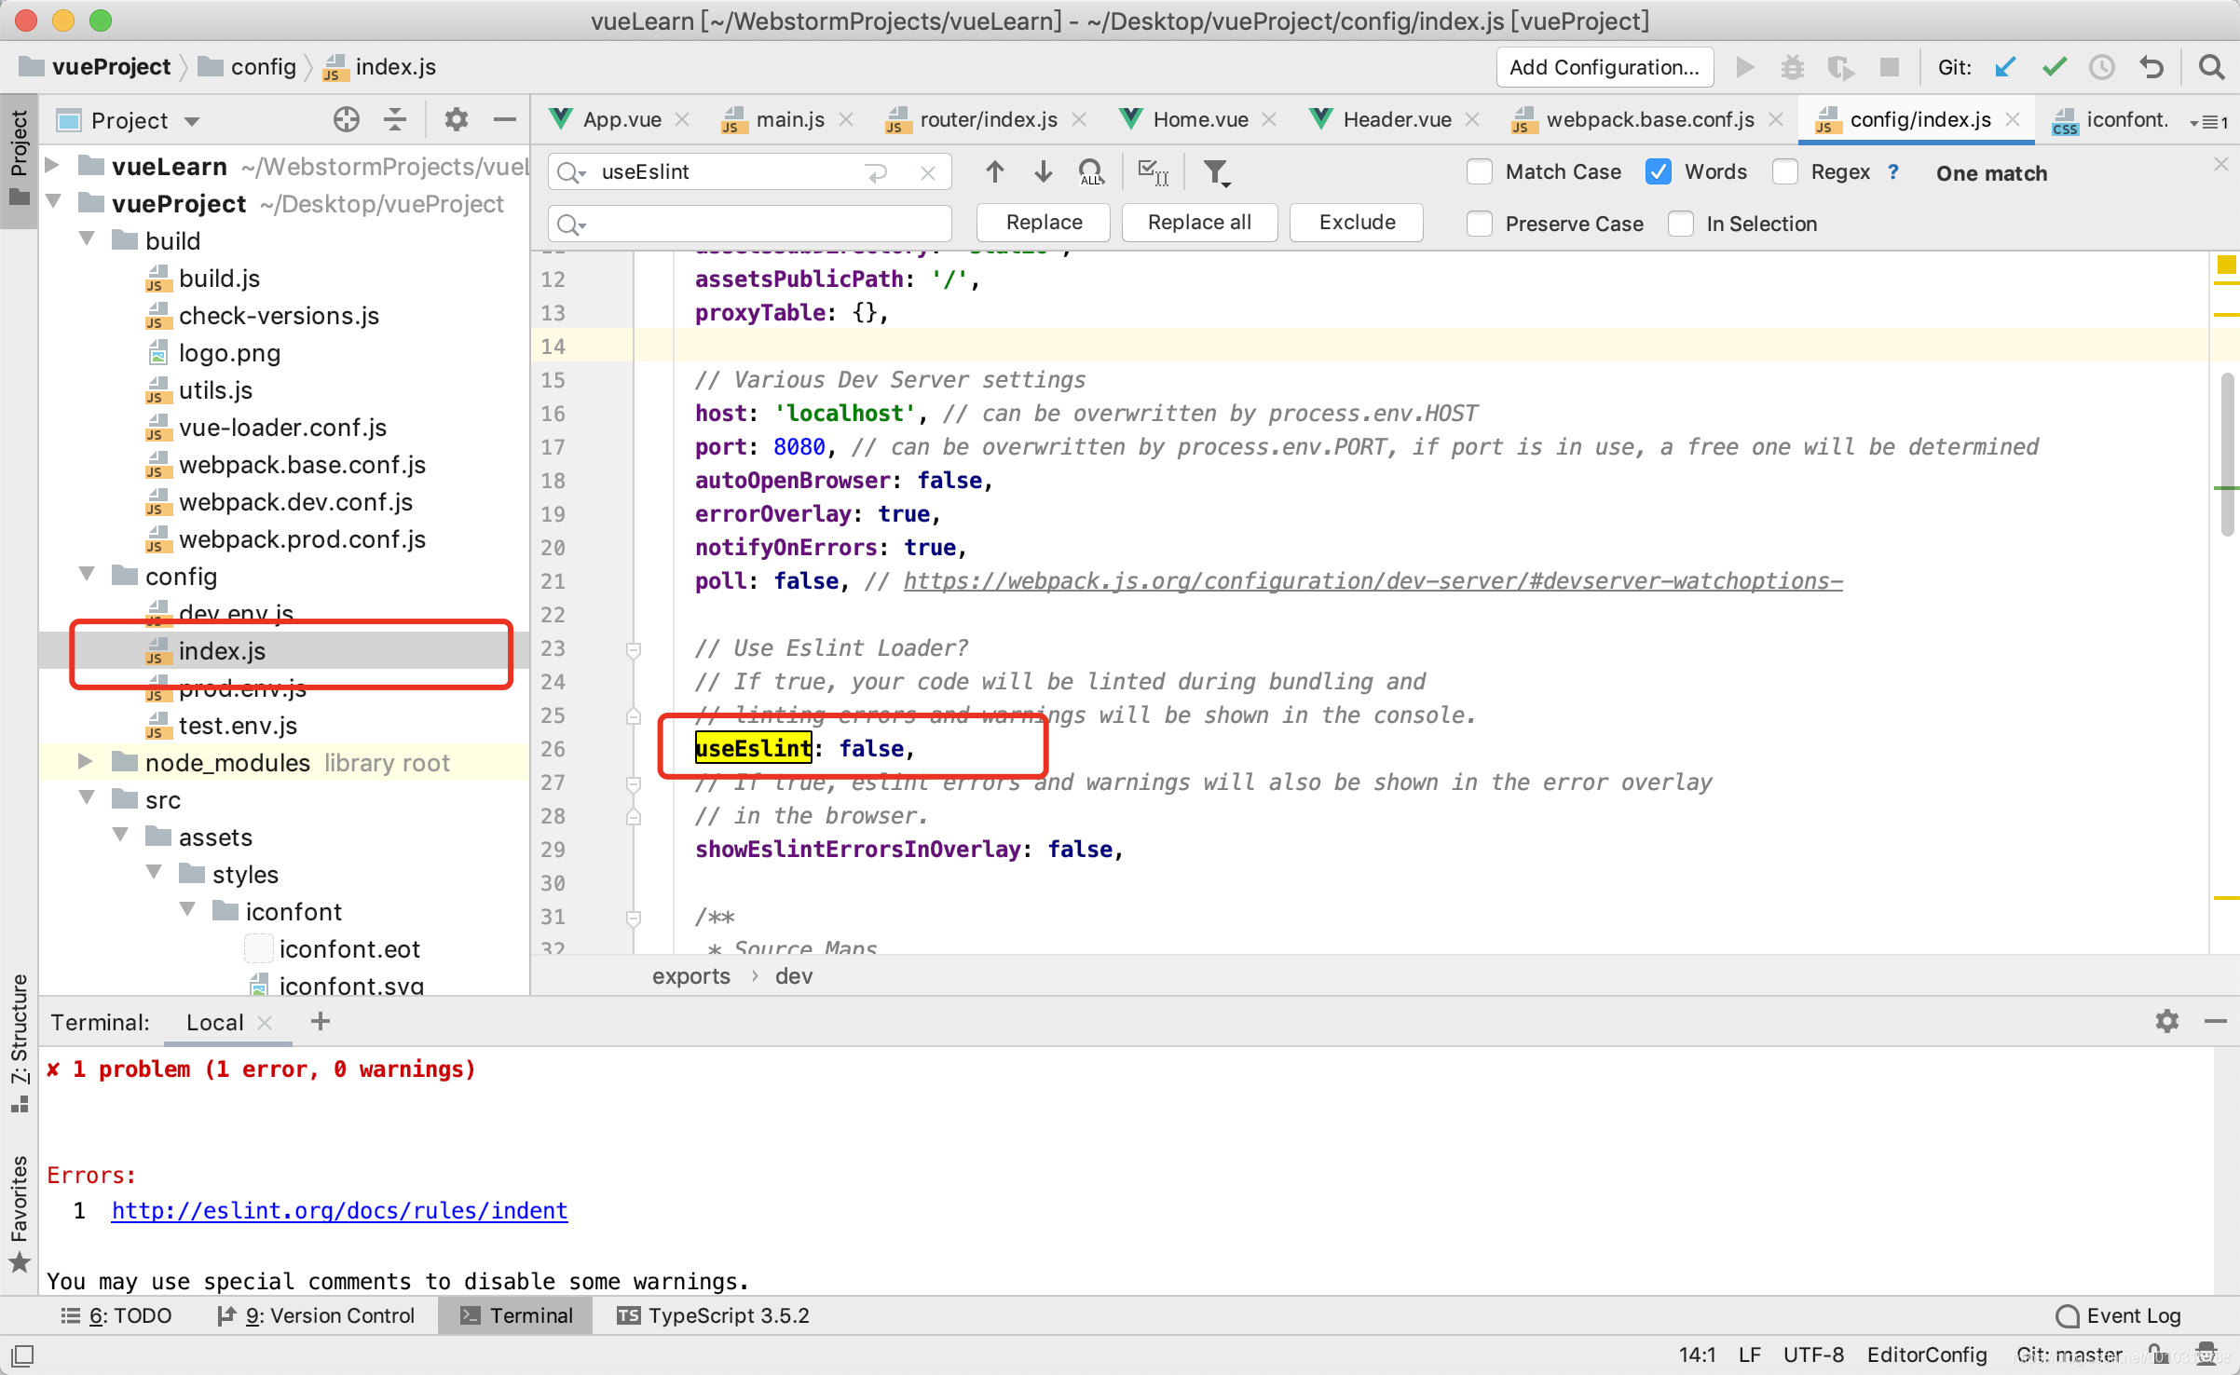This screenshot has height=1375, width=2240.
Task: Collapse the config folder
Action: point(88,575)
